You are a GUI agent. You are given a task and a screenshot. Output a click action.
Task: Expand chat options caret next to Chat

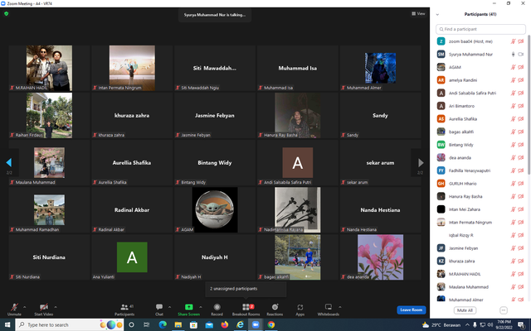[x=169, y=307]
